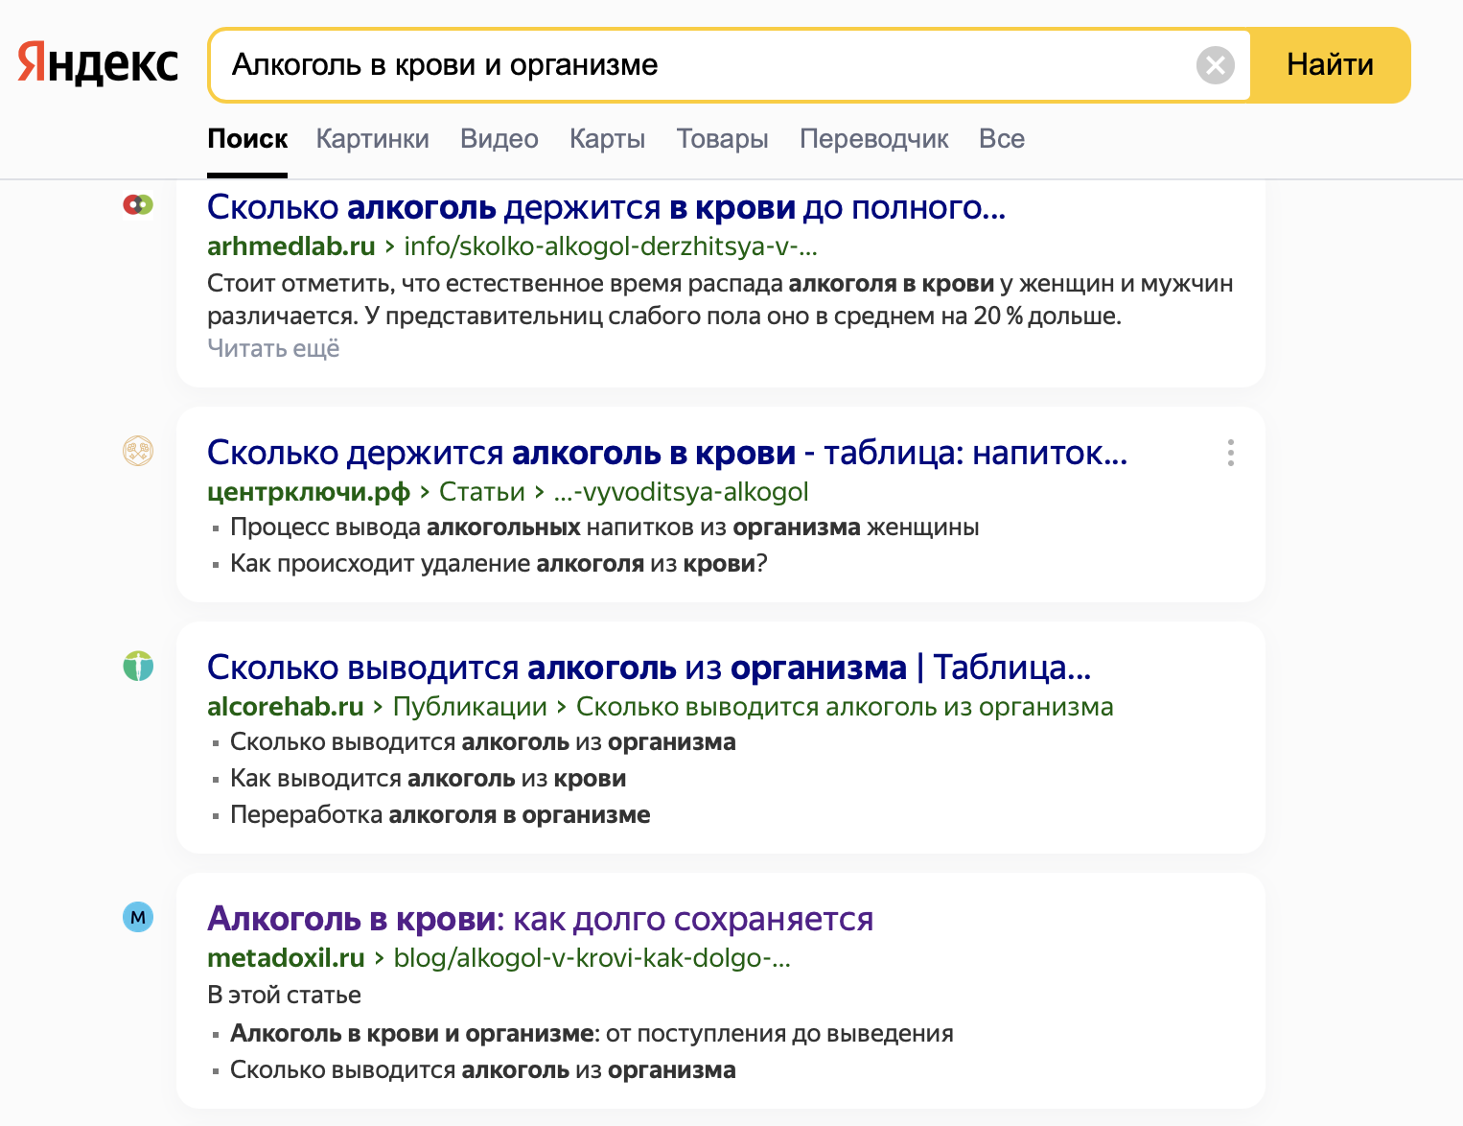The width and height of the screenshot is (1463, 1126).
Task: Select the Поиск tab
Action: click(x=247, y=139)
